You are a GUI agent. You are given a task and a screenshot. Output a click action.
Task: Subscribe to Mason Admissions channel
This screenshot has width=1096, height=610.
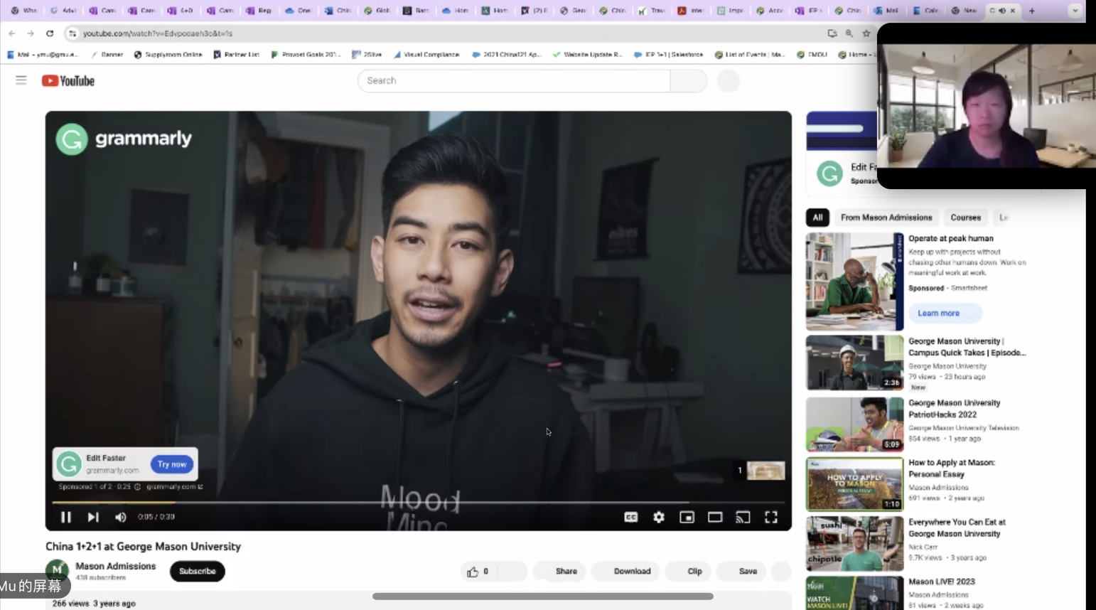[197, 571]
